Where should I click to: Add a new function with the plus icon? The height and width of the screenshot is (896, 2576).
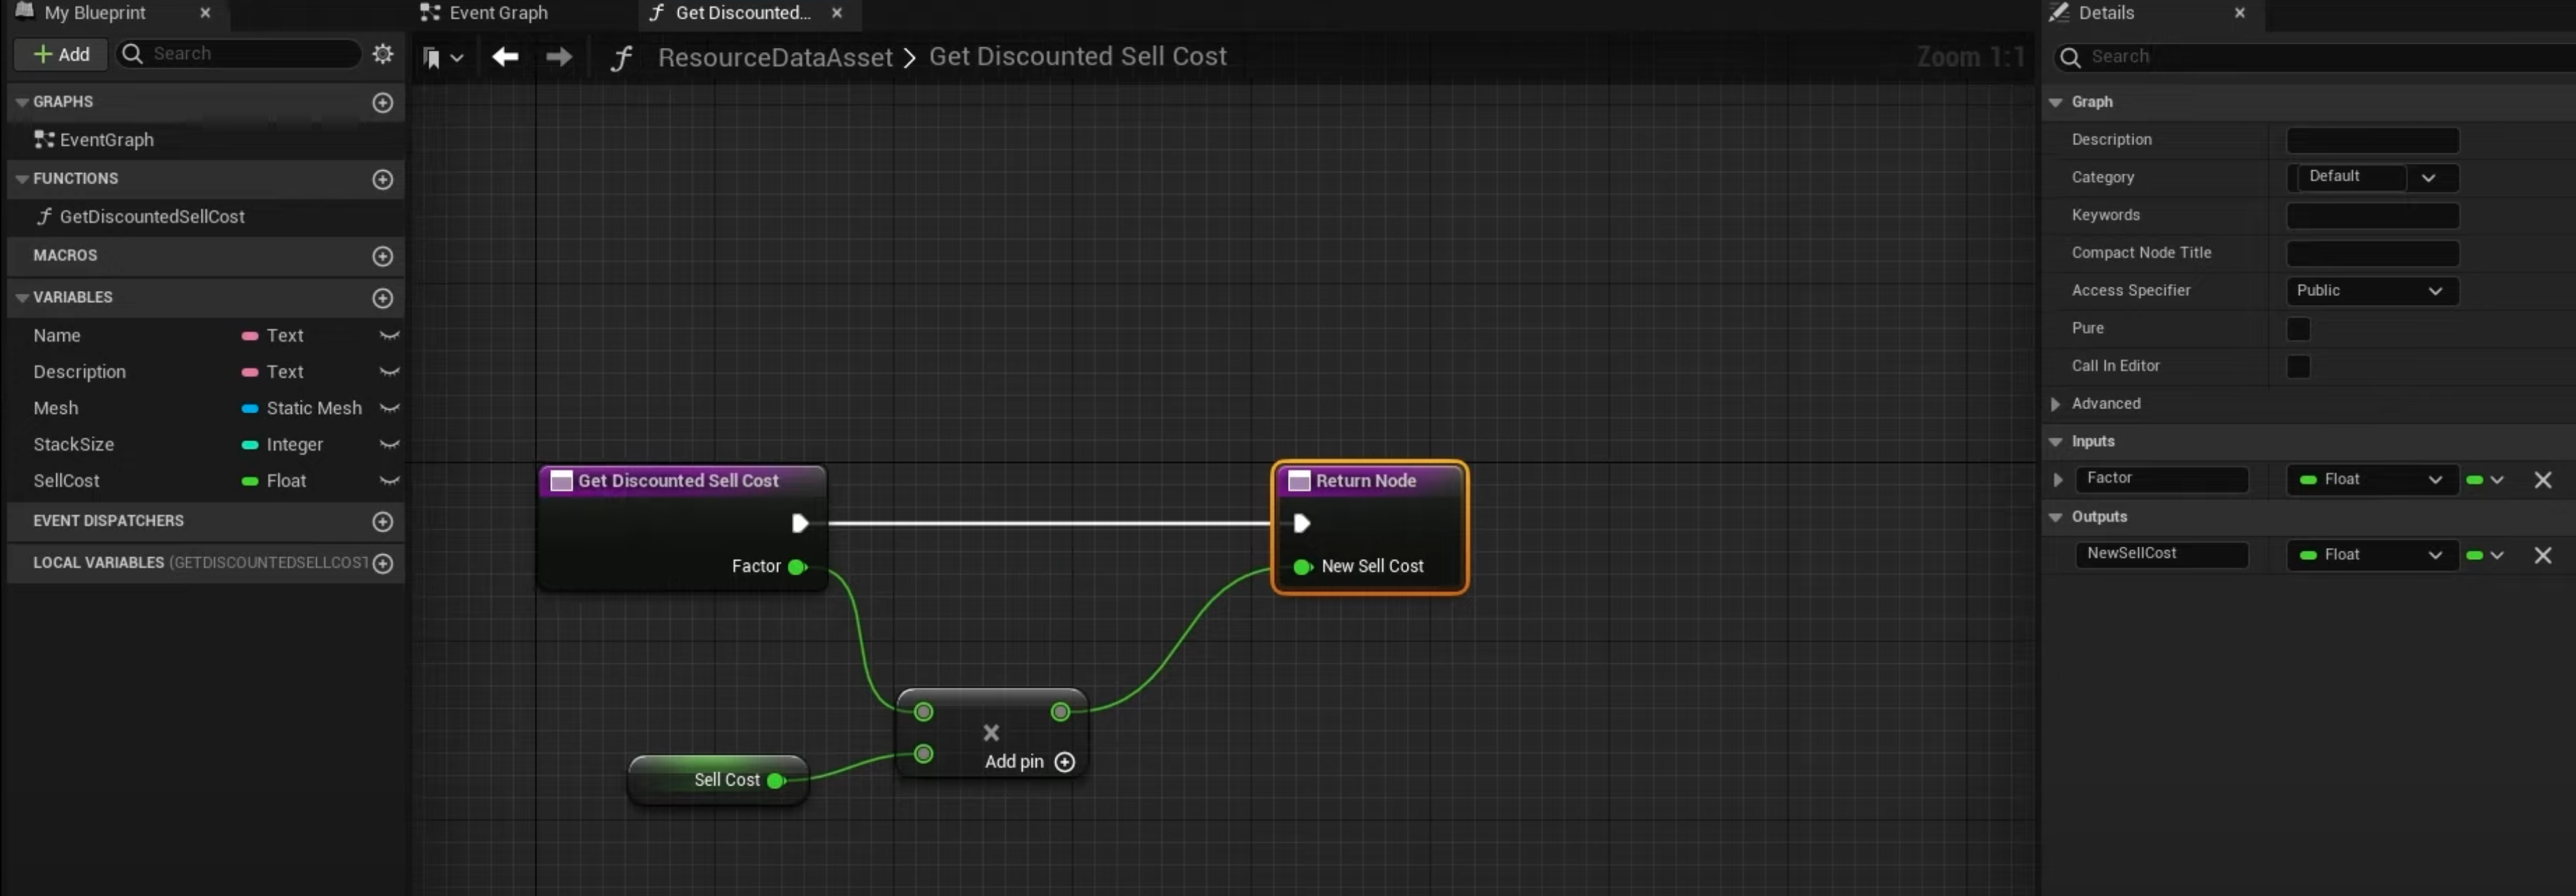pyautogui.click(x=382, y=179)
